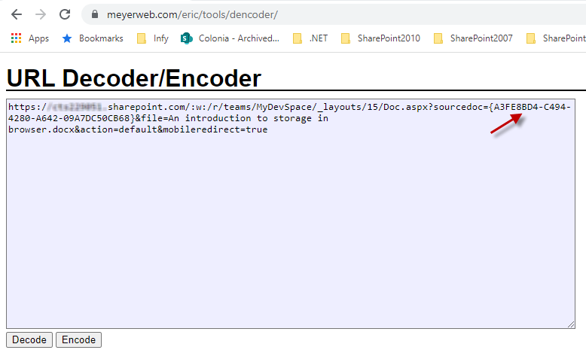Click the Decode button
Image resolution: width=586 pixels, height=350 pixels.
click(29, 339)
